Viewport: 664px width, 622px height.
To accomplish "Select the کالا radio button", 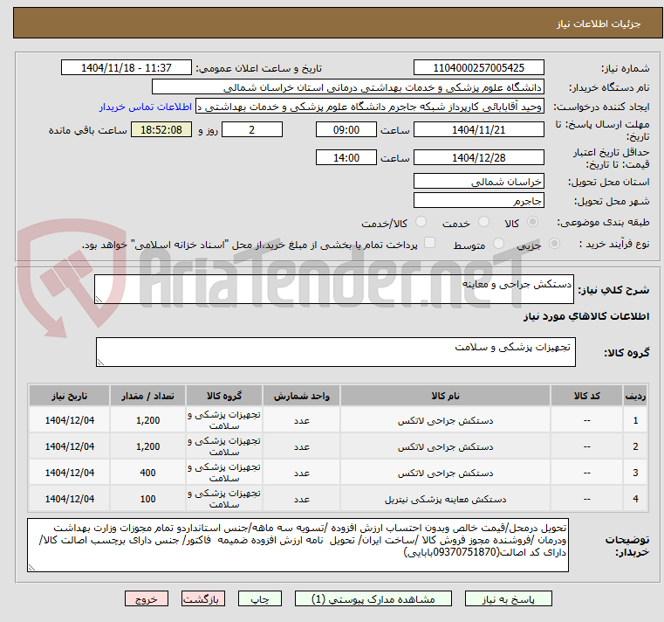I will coord(533,222).
